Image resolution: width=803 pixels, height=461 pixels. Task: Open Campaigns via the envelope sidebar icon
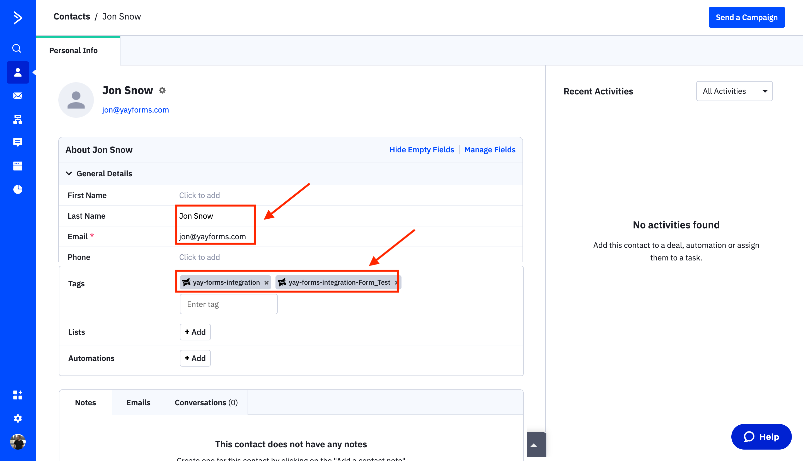point(18,96)
